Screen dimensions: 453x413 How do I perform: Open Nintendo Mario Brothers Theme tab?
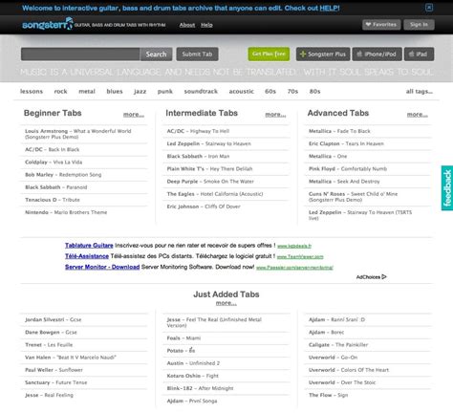66,212
